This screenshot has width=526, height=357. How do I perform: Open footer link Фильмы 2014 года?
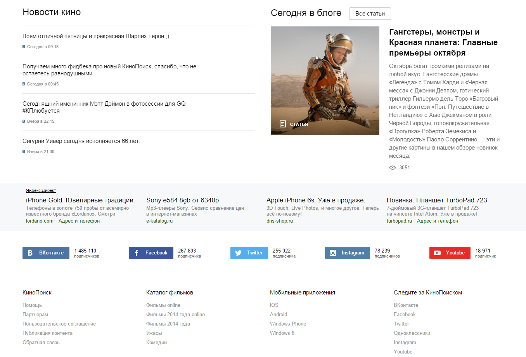coord(168,324)
